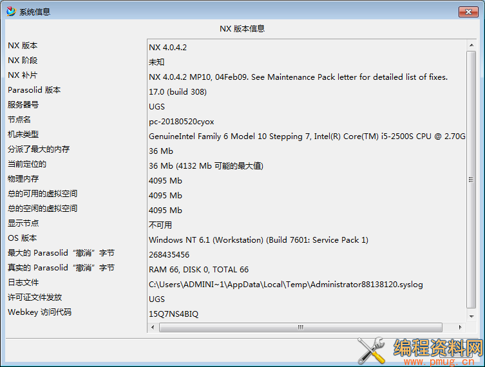Image resolution: width=485 pixels, height=367 pixels.
Task: Select the 显示节点 value '不可用'
Action: point(160,225)
